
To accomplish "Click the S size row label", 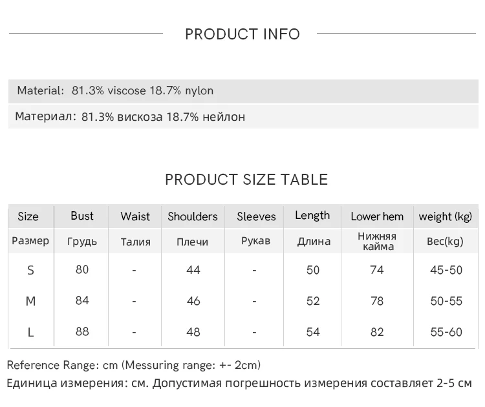I will 30,270.
